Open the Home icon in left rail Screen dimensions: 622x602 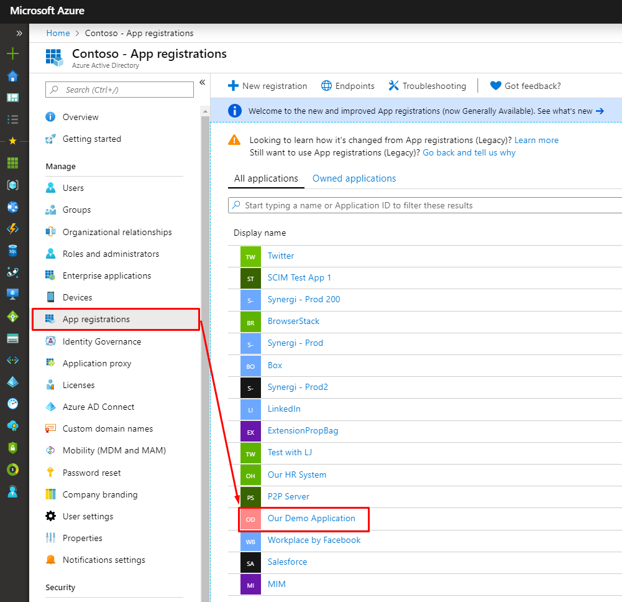coord(12,76)
